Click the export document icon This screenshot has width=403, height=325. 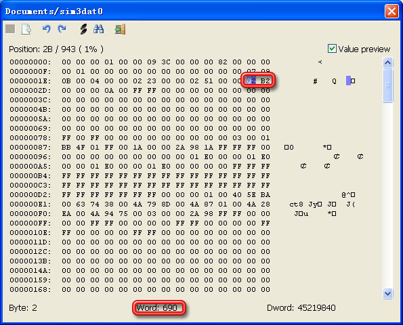point(26,29)
